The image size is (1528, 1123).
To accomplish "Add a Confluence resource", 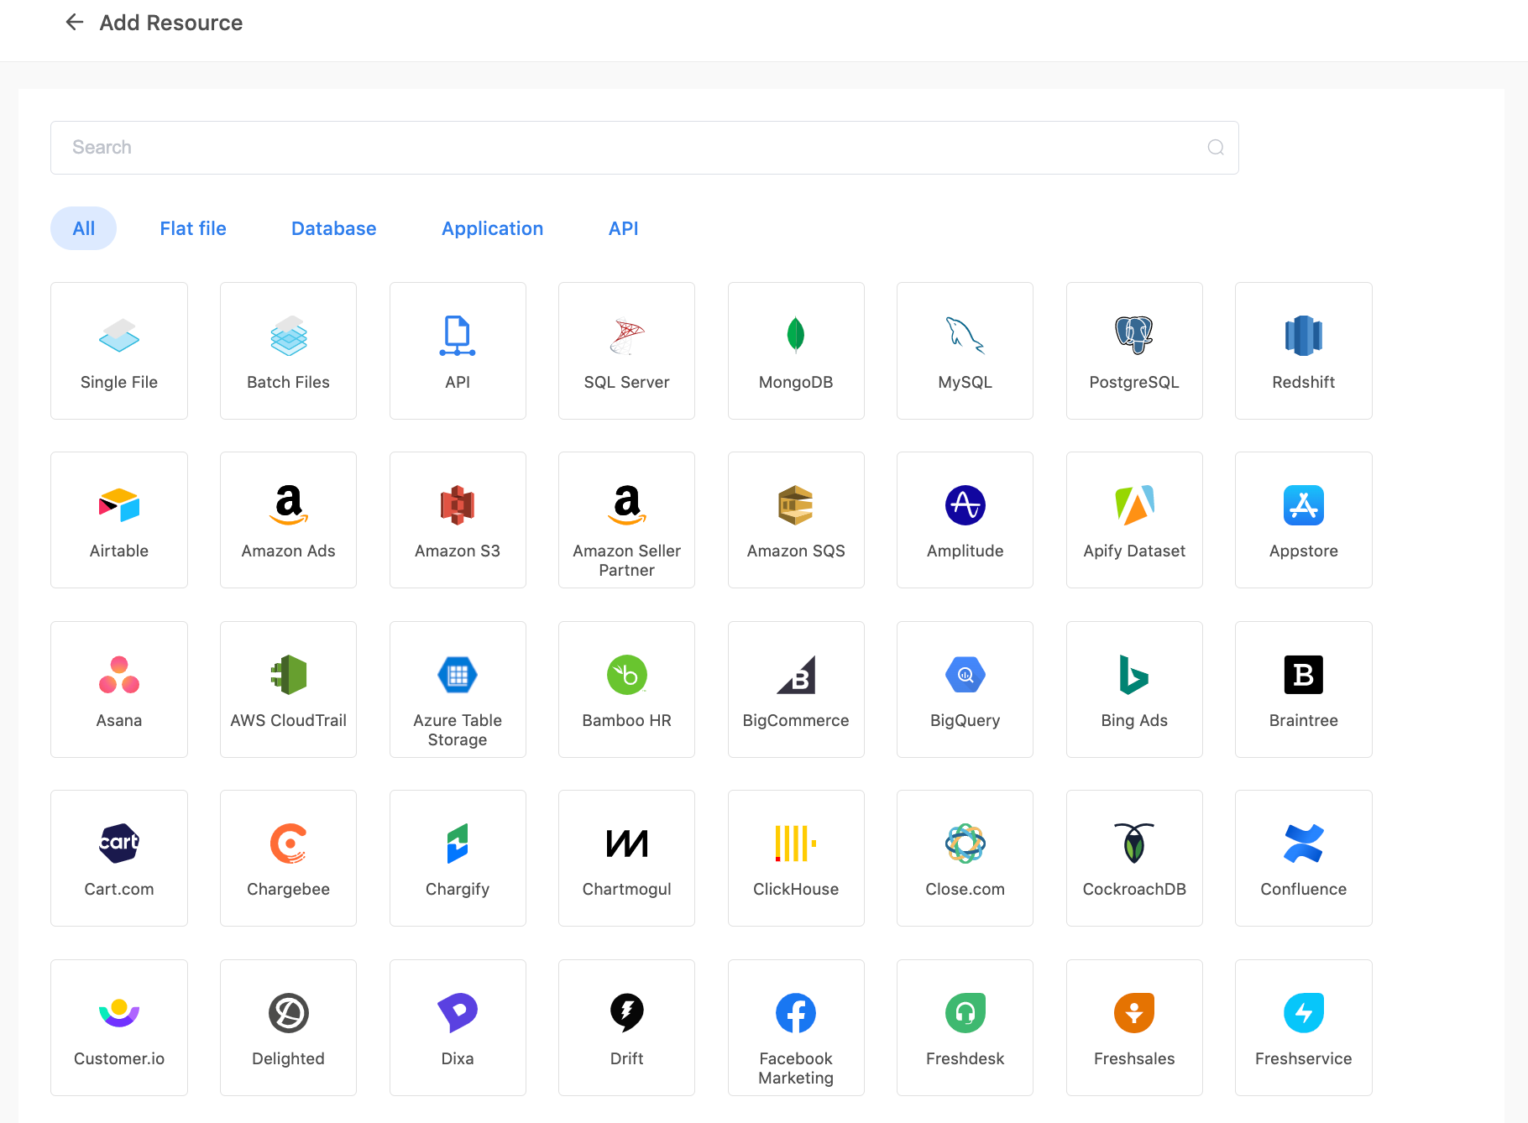I will 1304,859.
